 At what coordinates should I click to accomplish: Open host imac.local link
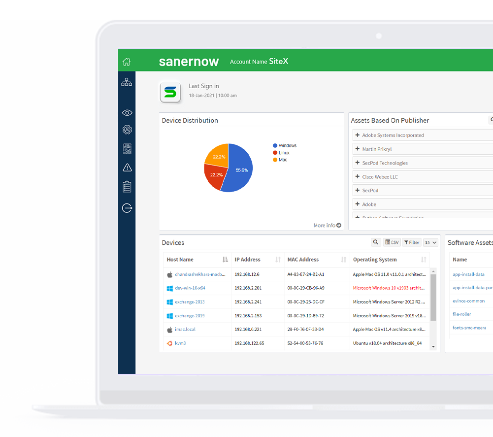(185, 330)
